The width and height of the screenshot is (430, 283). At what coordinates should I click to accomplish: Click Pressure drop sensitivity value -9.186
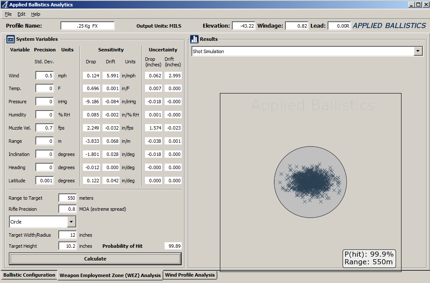pos(91,102)
